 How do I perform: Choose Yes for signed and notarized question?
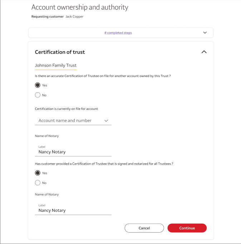38,173
